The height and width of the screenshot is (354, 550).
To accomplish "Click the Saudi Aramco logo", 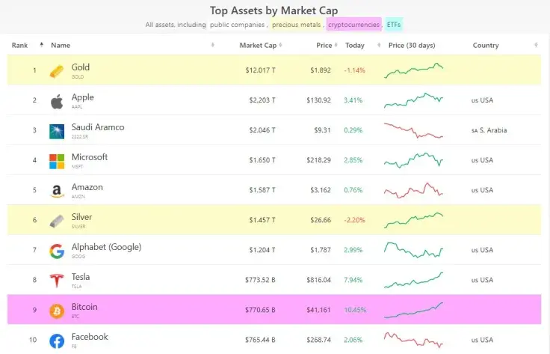I will [x=57, y=132].
